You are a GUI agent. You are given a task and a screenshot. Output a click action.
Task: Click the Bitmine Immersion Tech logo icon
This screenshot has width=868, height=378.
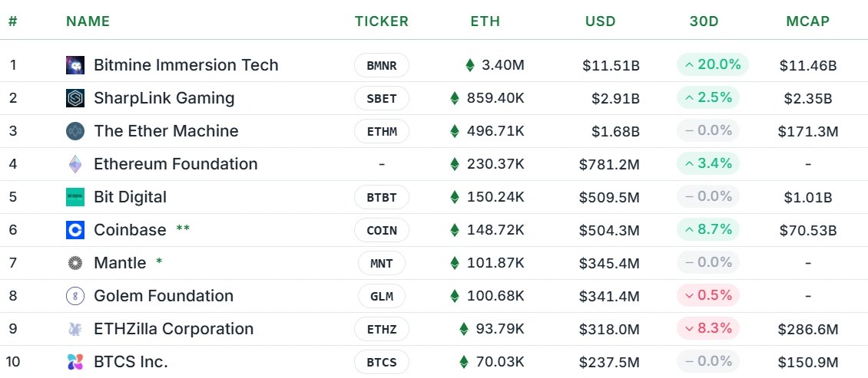75,65
